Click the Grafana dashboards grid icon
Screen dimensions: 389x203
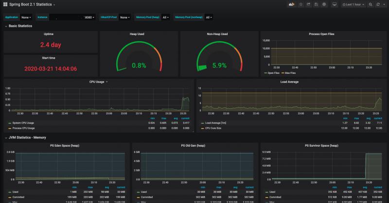(4, 4)
